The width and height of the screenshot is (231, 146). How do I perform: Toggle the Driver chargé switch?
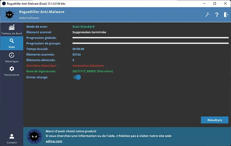(x=77, y=77)
